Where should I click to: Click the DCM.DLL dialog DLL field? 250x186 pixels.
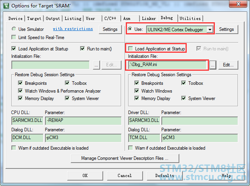point(27,138)
